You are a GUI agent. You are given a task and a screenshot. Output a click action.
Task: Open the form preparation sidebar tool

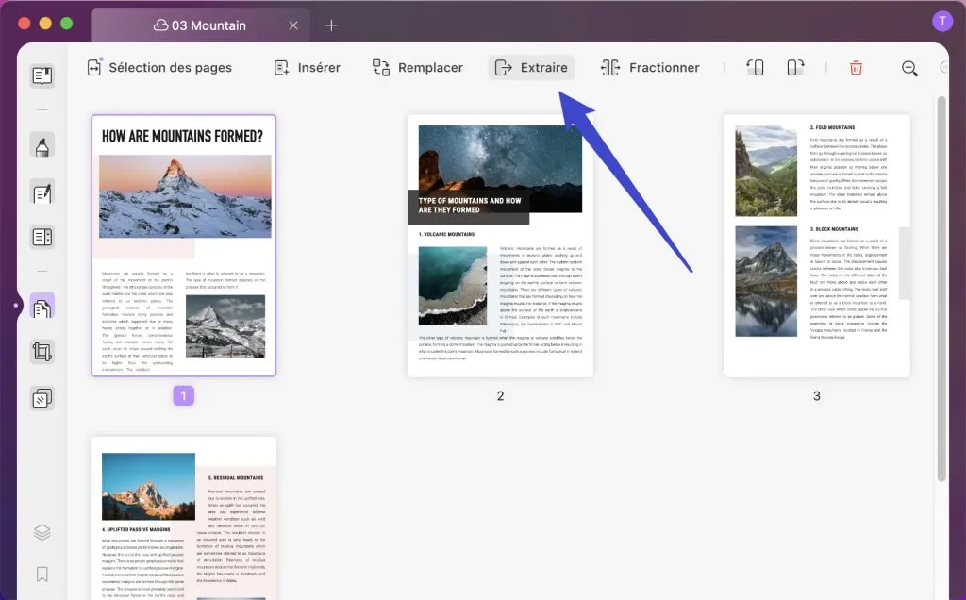(42, 237)
